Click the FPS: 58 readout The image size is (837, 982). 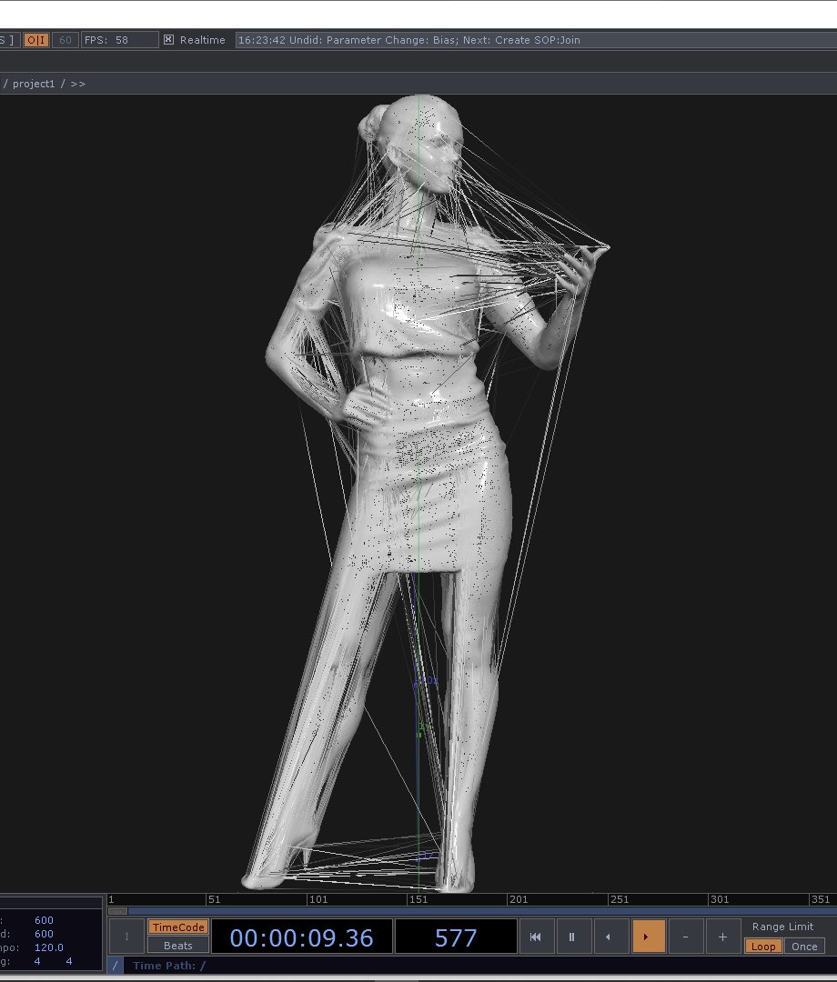[119, 40]
